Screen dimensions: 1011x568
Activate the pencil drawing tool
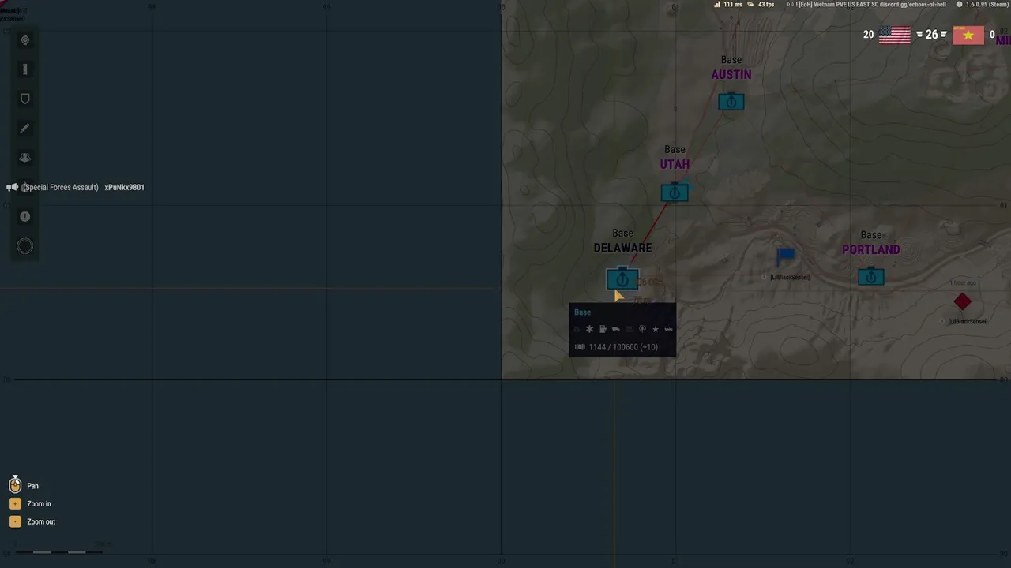[x=25, y=129]
